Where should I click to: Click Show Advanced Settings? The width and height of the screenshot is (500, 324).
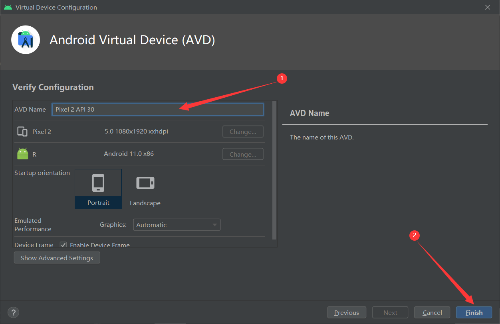click(57, 257)
